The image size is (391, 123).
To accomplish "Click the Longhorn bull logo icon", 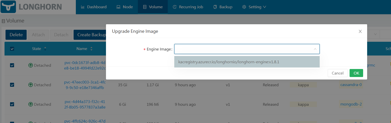I will [x=8, y=7].
